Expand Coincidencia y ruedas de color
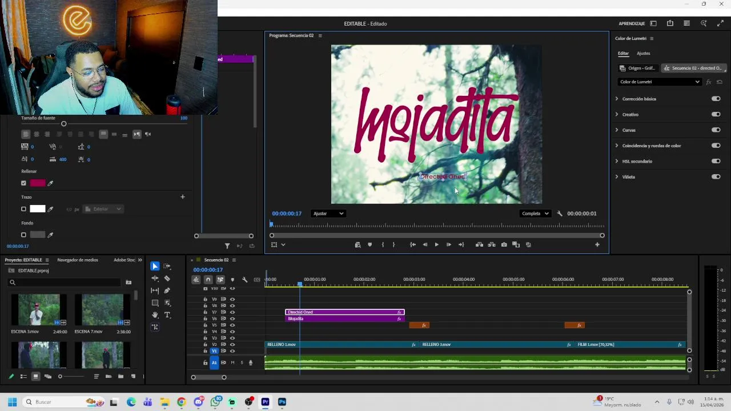The image size is (731, 411). pyautogui.click(x=617, y=146)
